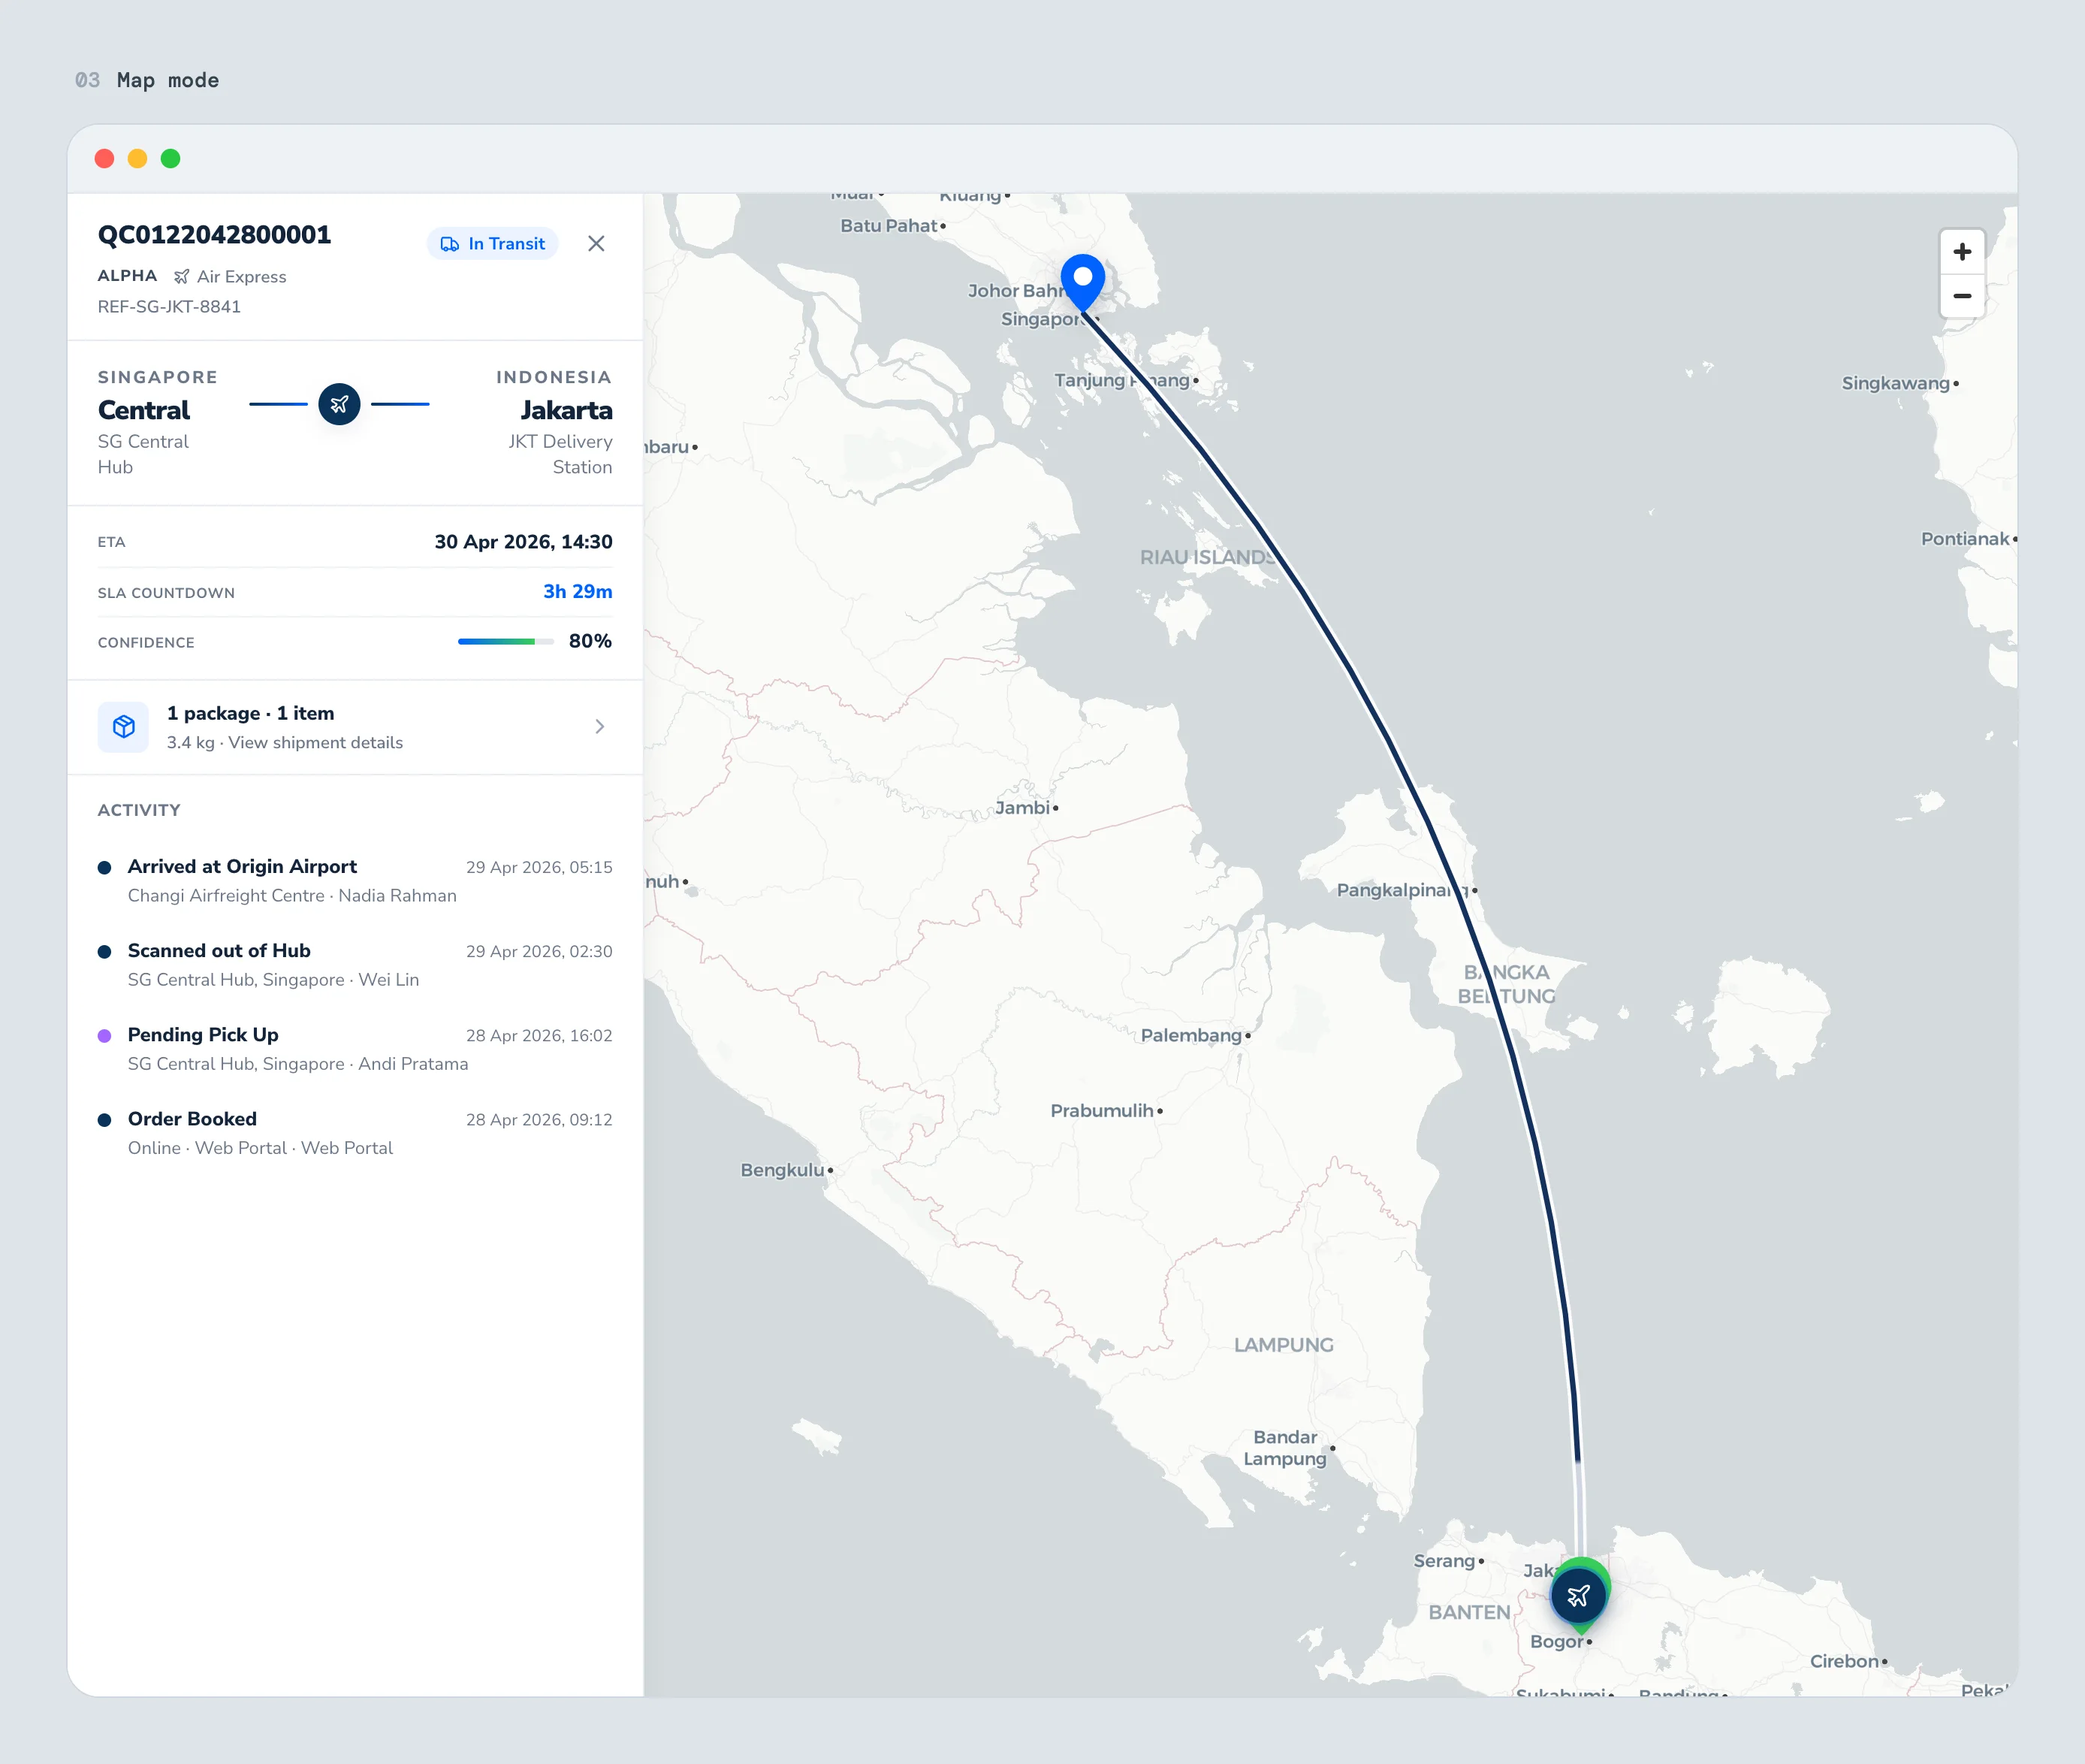This screenshot has height=1764, width=2085.
Task: Click the 1 package · 1 item row
Action: point(355,727)
